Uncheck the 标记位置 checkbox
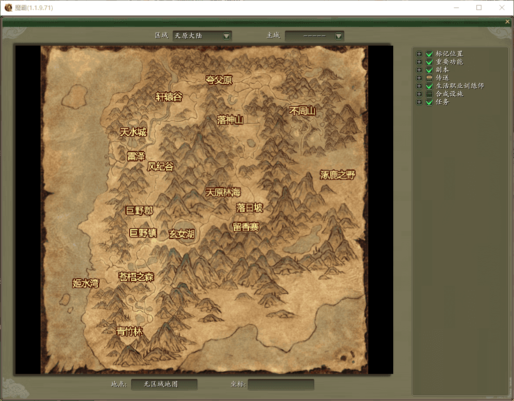The height and width of the screenshot is (401, 514). click(x=429, y=54)
